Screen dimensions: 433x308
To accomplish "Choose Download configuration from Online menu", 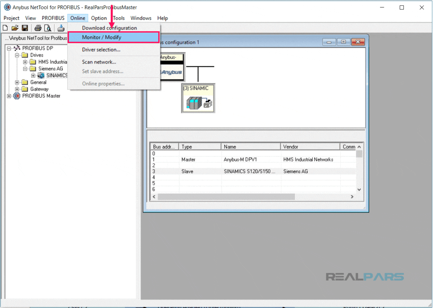I will [x=114, y=28].
